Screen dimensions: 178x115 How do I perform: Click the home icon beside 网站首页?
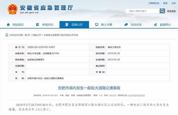tap(8, 24)
